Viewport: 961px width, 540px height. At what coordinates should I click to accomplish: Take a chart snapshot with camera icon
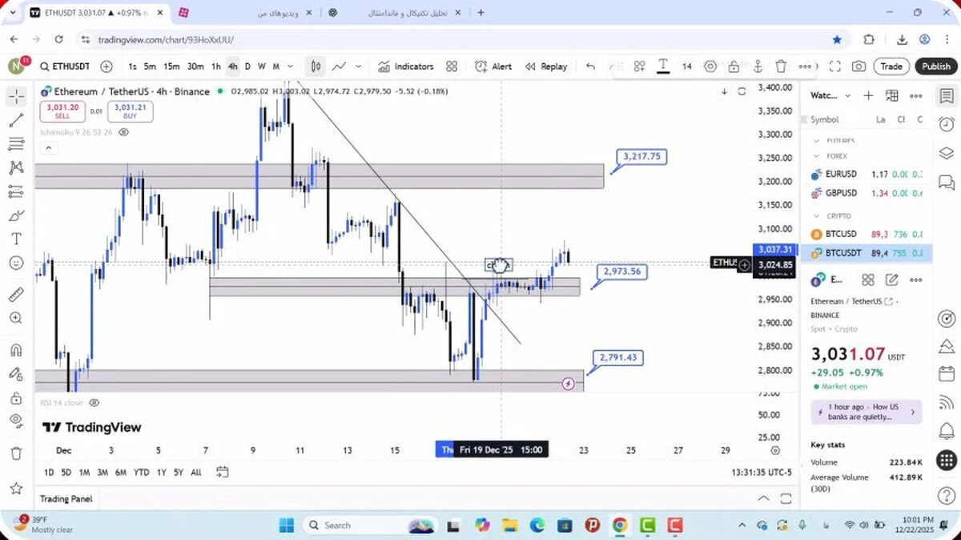tap(858, 66)
